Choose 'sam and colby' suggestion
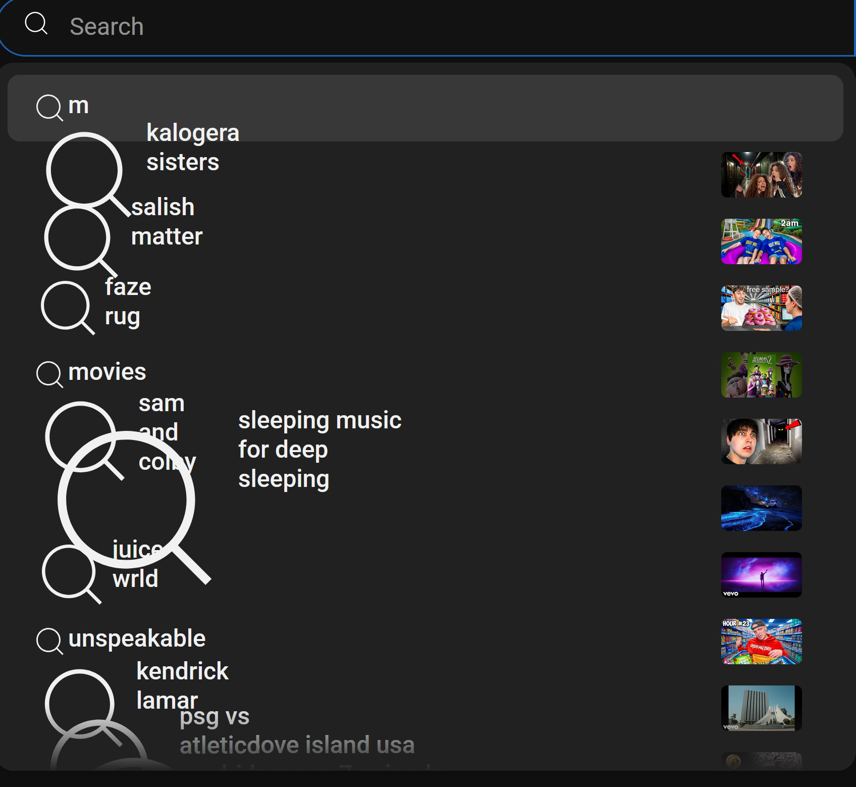856x787 pixels. click(x=167, y=432)
